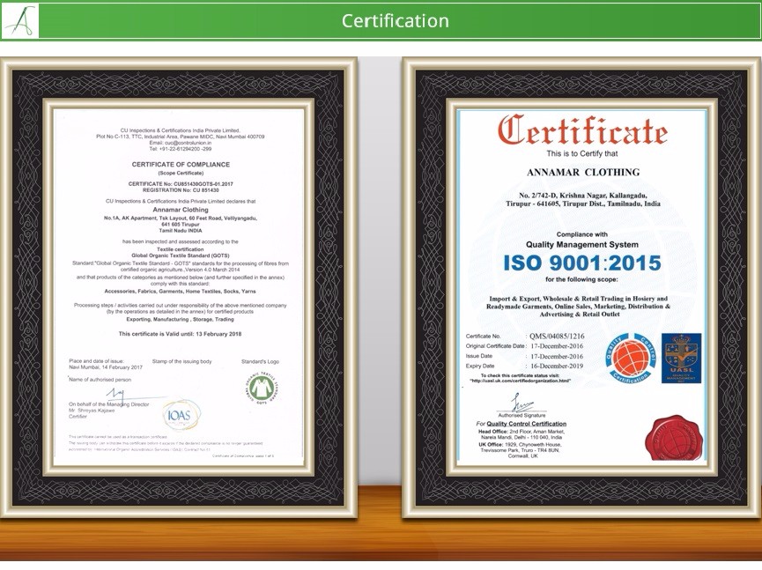Click the blue ISO 9001:2015 text
The height and width of the screenshot is (570, 762).
pos(581,263)
